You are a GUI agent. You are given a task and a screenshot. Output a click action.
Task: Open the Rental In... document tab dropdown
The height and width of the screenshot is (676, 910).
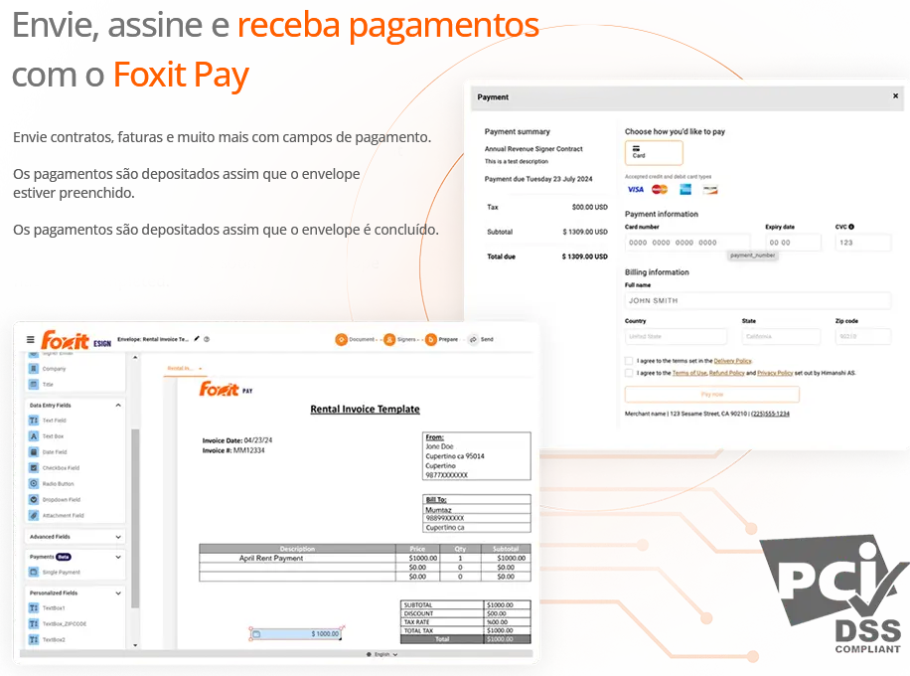pos(201,368)
